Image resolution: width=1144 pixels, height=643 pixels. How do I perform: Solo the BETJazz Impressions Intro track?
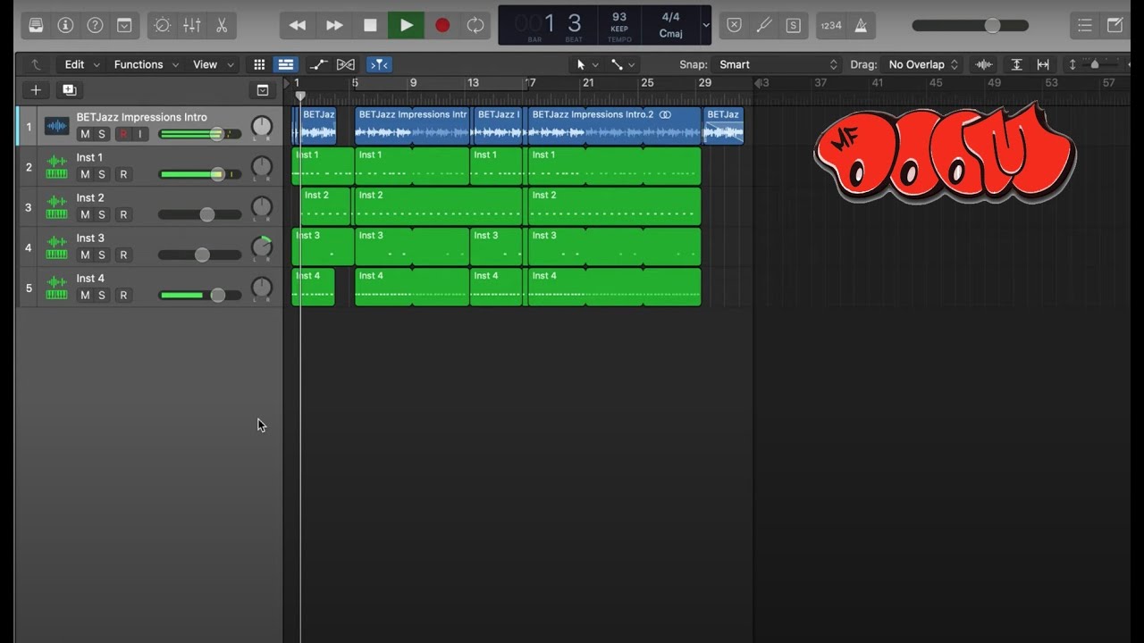(x=102, y=134)
